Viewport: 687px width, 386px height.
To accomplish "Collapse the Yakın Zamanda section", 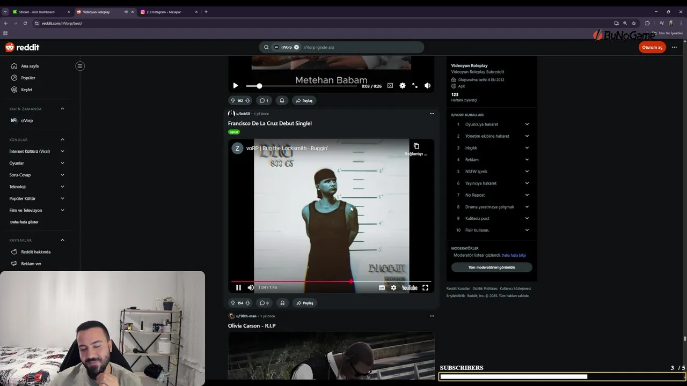I will [x=62, y=109].
